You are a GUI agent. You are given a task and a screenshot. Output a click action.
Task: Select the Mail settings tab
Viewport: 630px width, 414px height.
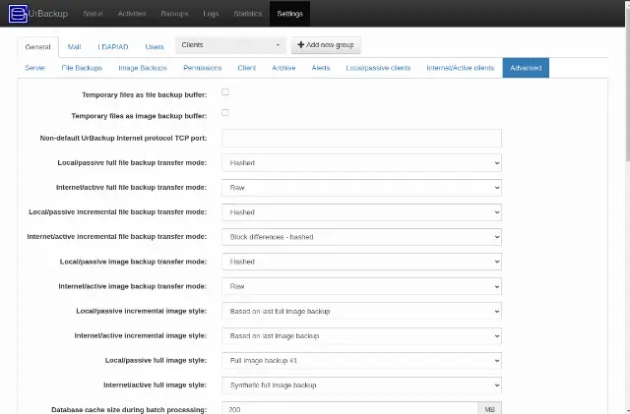click(x=75, y=47)
